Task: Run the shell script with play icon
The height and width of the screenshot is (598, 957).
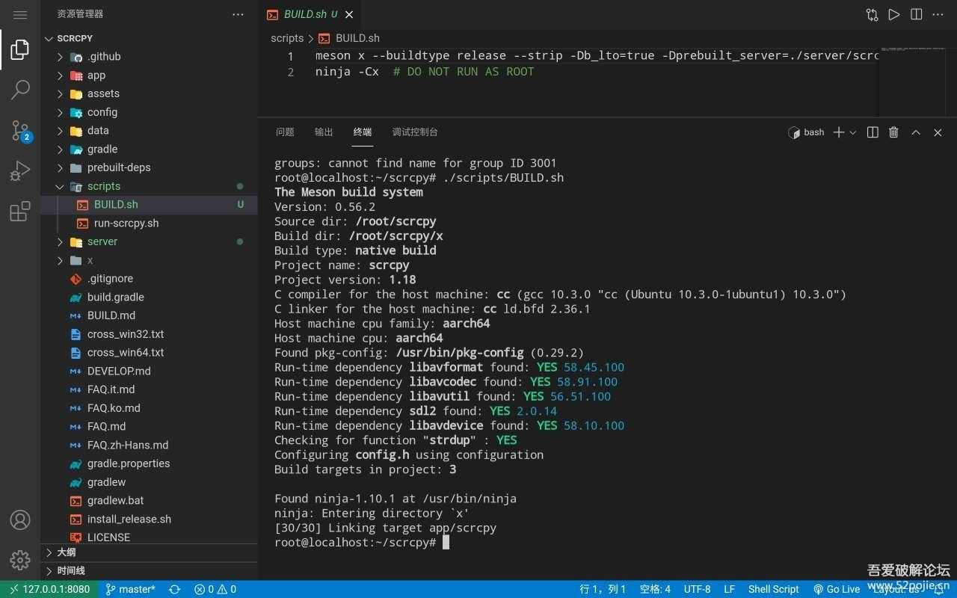Action: [894, 14]
